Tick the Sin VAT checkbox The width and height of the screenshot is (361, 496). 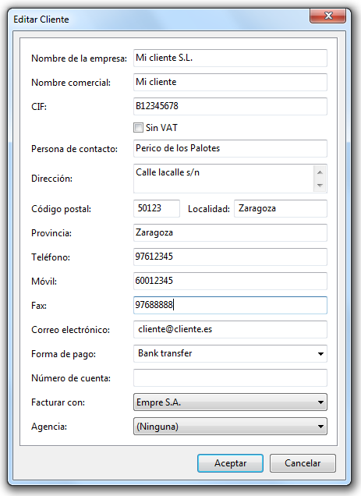click(138, 127)
